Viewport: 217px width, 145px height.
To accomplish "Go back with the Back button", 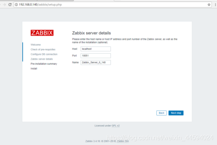I will (161, 113).
